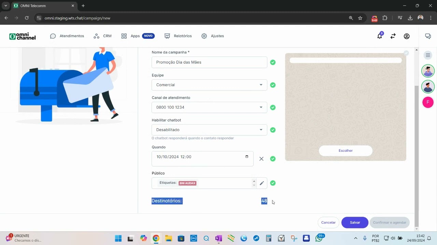
Task: Open WhatsApp from the taskbar
Action: tap(319, 239)
